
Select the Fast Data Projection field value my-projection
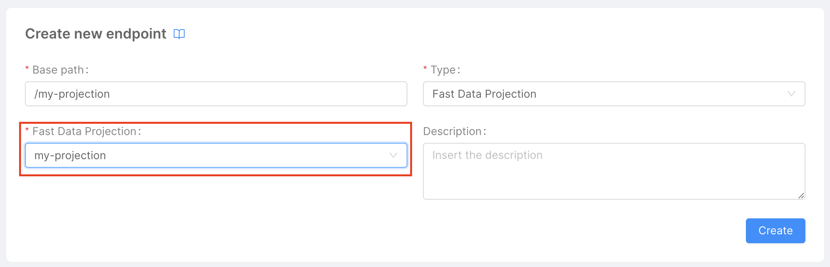[x=69, y=155]
